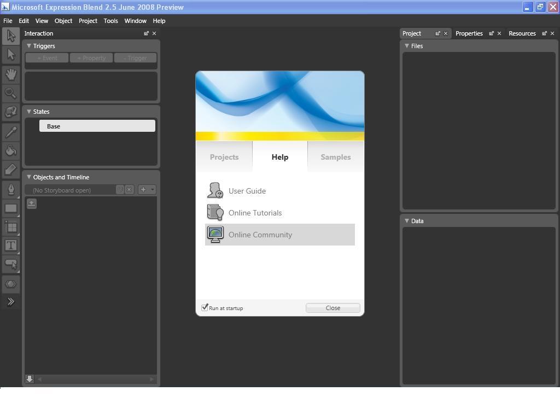
Task: Uncheck Run at startup checkbox
Action: tap(205, 307)
